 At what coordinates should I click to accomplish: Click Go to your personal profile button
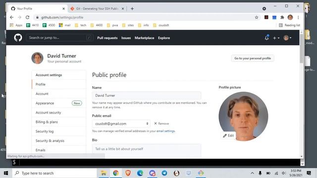click(x=253, y=58)
